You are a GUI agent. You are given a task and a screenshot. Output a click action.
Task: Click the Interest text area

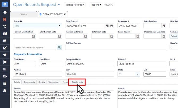point(148,99)
